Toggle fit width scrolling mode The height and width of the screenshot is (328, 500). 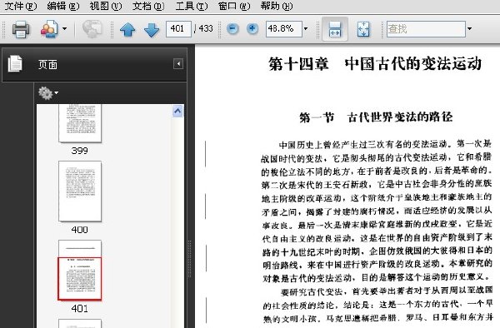coord(335,29)
